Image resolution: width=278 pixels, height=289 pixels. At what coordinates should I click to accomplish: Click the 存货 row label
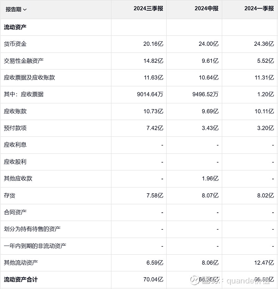pos(10,195)
